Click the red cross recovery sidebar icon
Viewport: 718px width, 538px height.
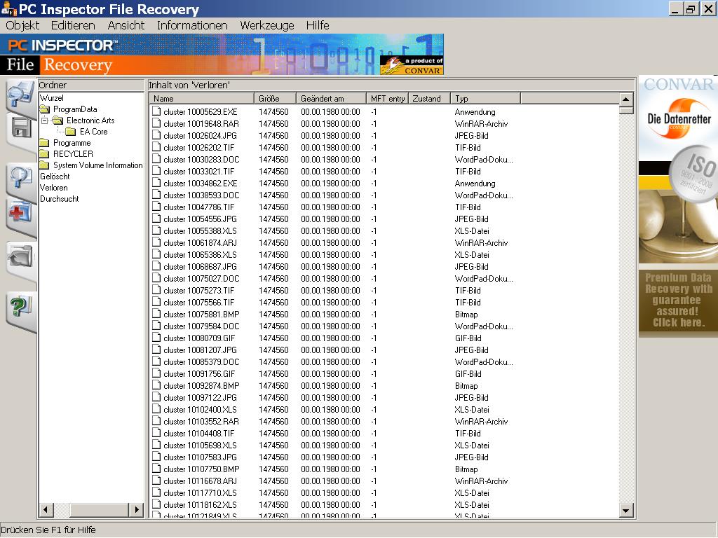coord(20,213)
